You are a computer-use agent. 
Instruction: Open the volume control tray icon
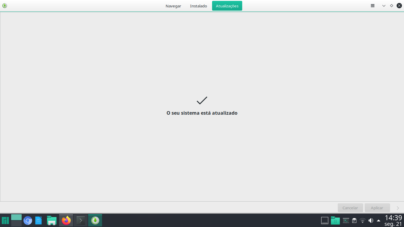coord(371,220)
